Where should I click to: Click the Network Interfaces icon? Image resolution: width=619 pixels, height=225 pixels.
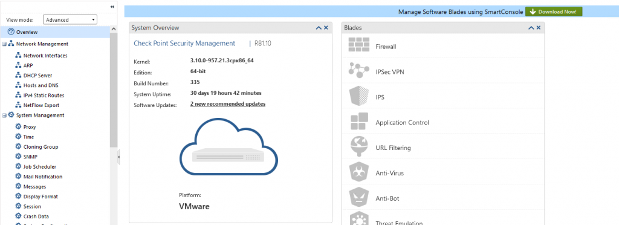[x=18, y=55]
